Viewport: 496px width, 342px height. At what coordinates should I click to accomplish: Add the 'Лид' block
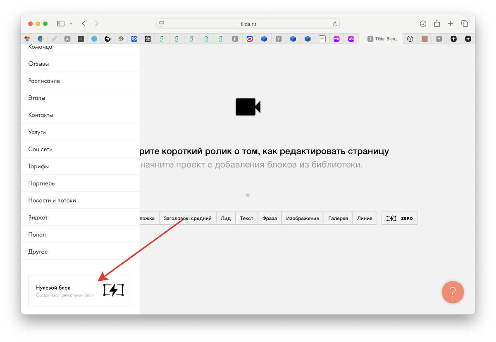click(x=226, y=218)
